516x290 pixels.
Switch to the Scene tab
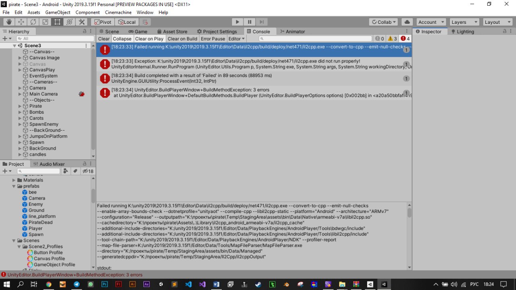click(x=109, y=31)
